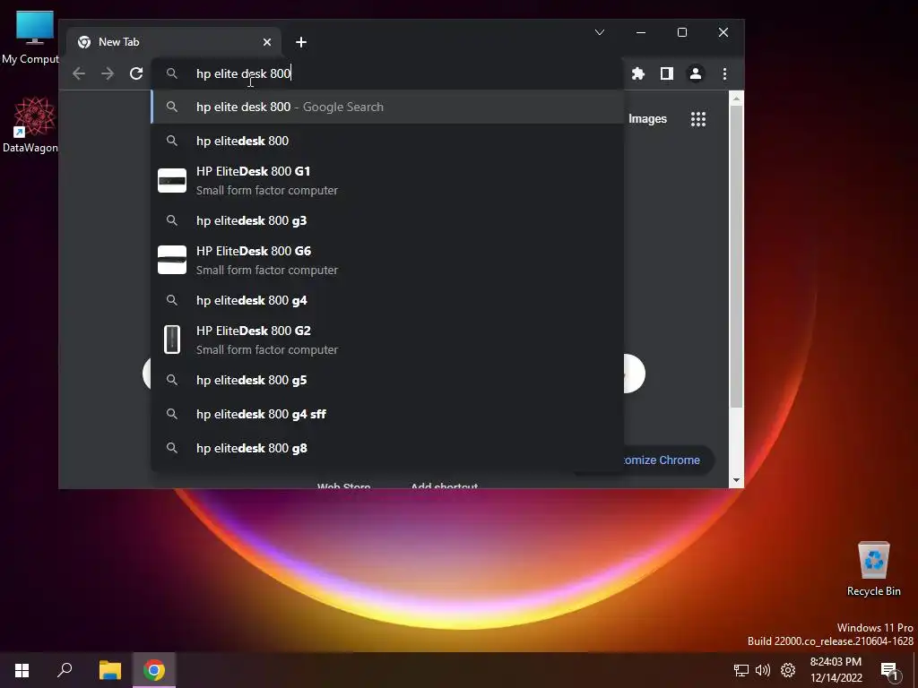This screenshot has height=688, width=918.
Task: Select HP EliteDesk 800 G6 suggestion
Action: (x=387, y=261)
